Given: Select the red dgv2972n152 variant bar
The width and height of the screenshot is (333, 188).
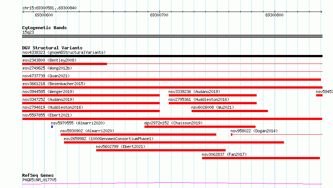Looking at the screenshot, I should [200, 127].
